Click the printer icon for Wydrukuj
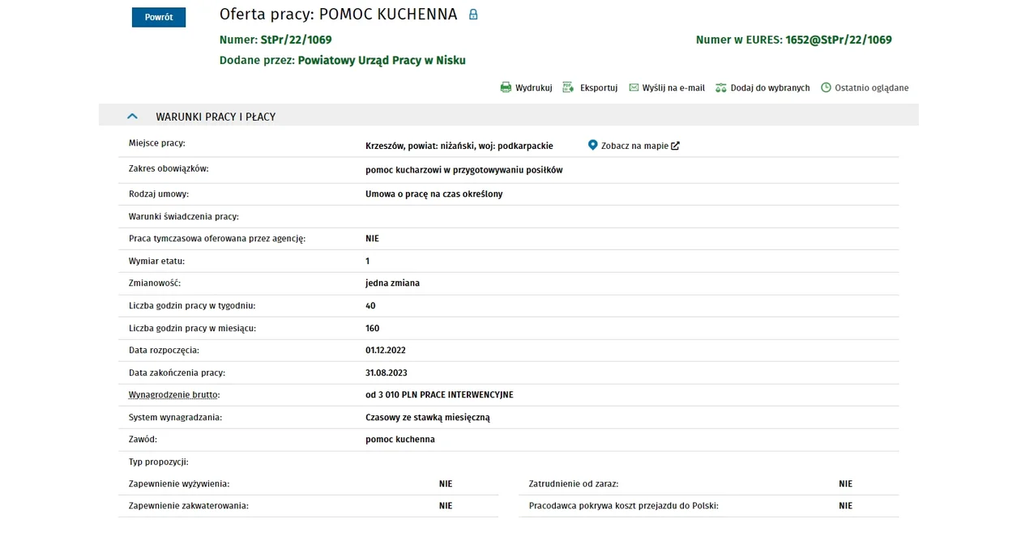This screenshot has height=536, width=1021. pos(506,87)
